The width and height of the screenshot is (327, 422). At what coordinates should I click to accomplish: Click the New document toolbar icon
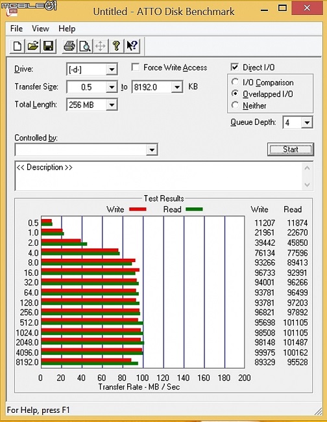point(18,46)
